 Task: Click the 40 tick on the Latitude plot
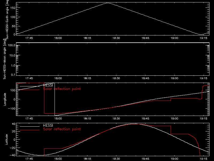tap(14, 124)
